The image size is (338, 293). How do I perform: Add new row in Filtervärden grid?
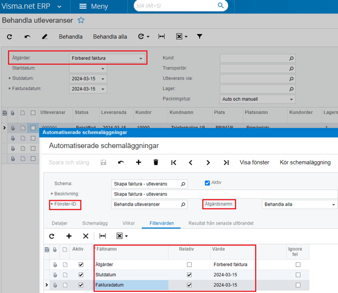point(69,236)
